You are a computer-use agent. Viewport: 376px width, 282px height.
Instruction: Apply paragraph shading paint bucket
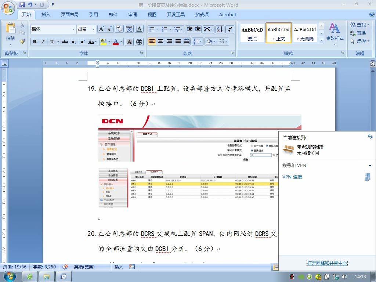[209, 41]
